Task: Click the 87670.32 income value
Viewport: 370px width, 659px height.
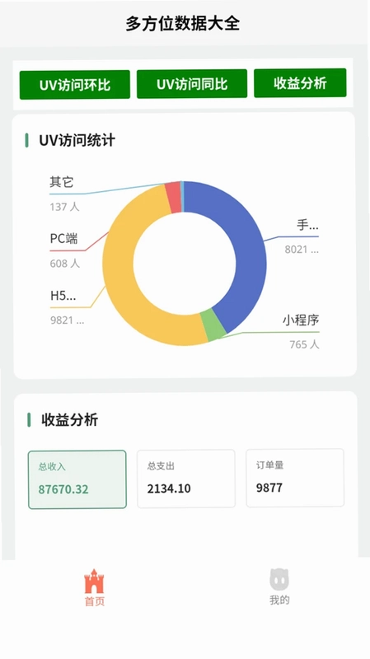Action: coord(63,489)
